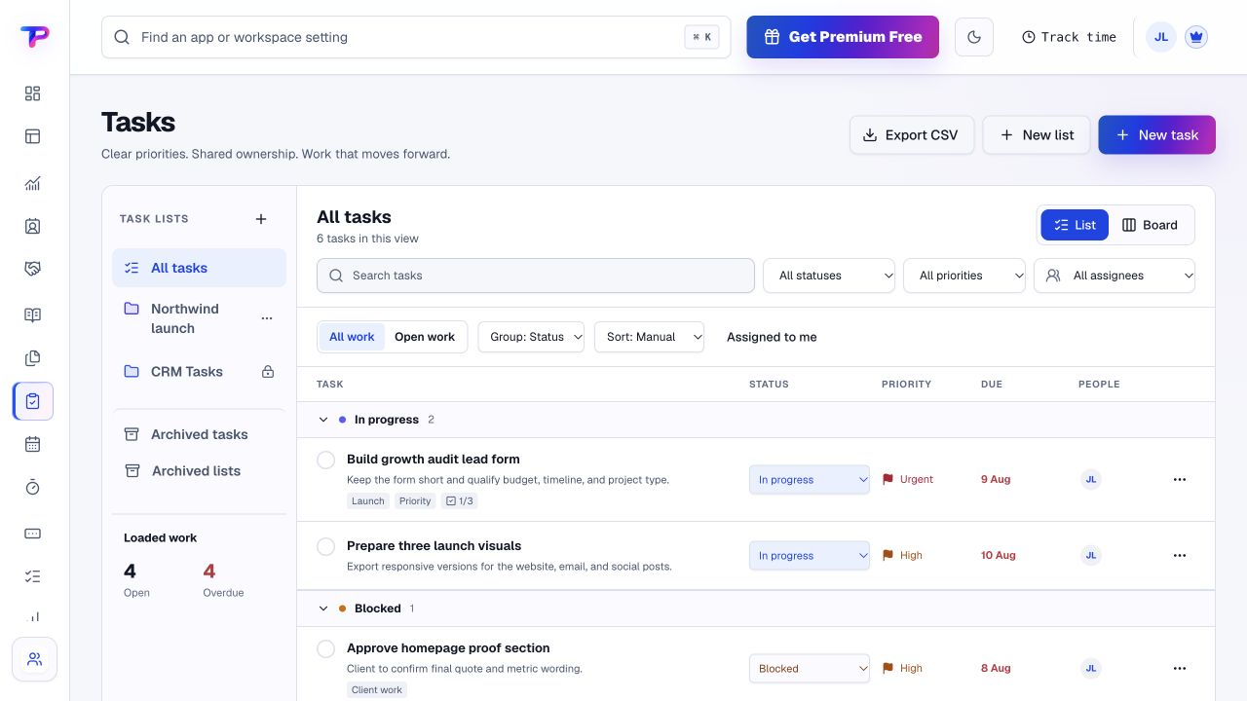Click the stacked documents icon in the sidebar
Screen dimensions: 1247x701
pos(32,357)
